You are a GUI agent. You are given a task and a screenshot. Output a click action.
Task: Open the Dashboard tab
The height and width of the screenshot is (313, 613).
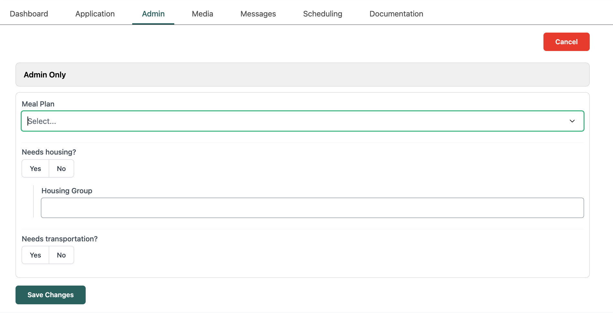click(29, 14)
